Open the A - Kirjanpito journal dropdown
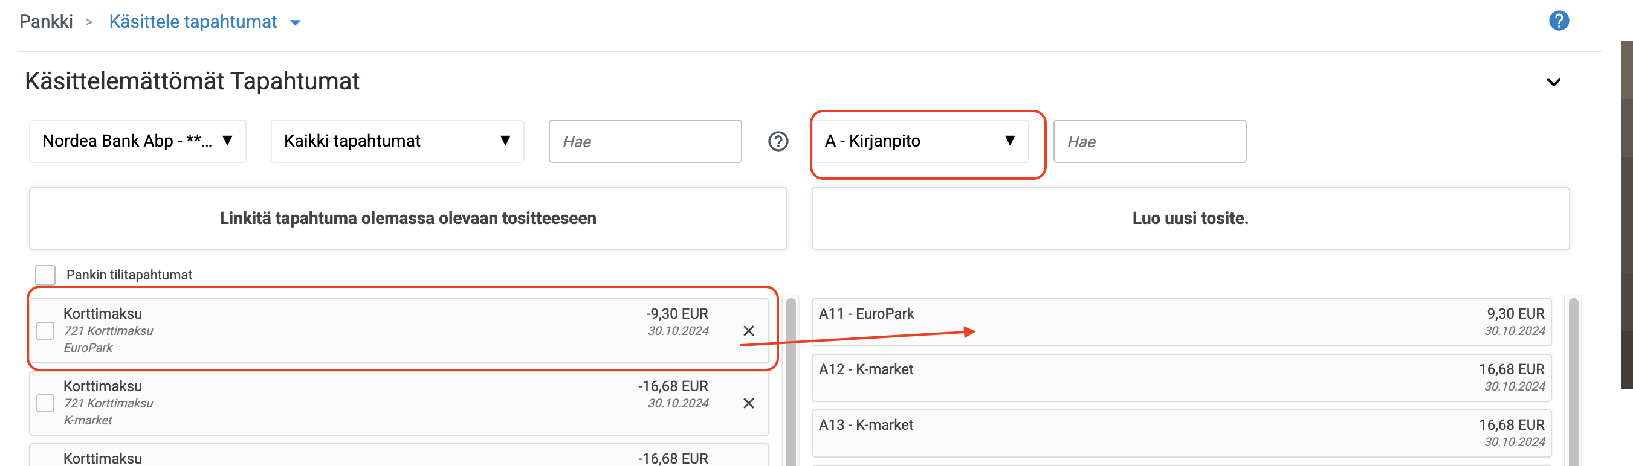The height and width of the screenshot is (466, 1633). (x=920, y=141)
